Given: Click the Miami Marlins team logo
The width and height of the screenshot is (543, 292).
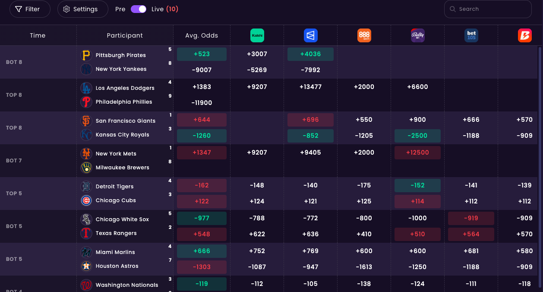Looking at the screenshot, I should pos(86,252).
